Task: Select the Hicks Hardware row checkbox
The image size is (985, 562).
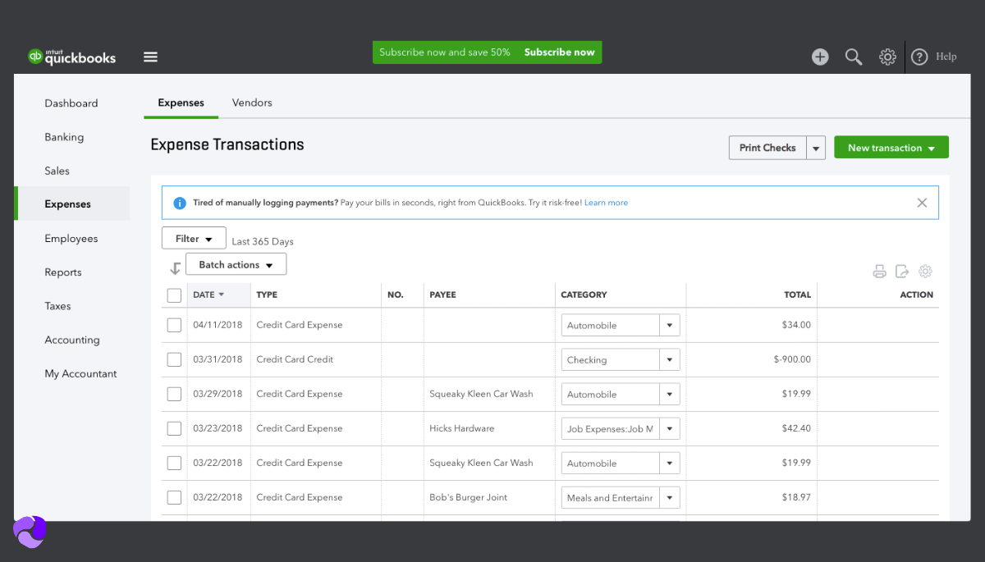Action: click(x=174, y=428)
